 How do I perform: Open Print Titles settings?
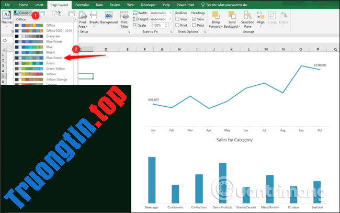point(124,19)
